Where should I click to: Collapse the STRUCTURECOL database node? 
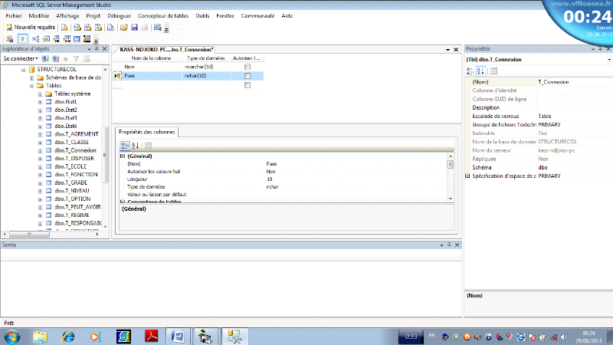pos(23,69)
